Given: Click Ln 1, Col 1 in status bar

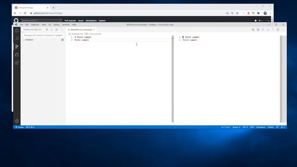Looking at the screenshot, I should click(226, 127).
